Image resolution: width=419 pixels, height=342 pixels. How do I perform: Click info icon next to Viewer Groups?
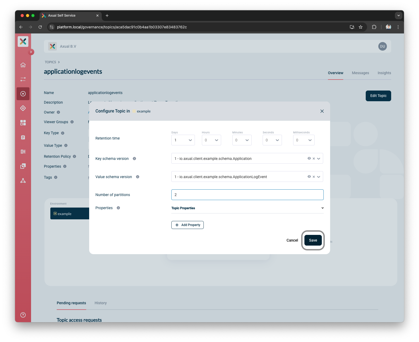click(72, 122)
